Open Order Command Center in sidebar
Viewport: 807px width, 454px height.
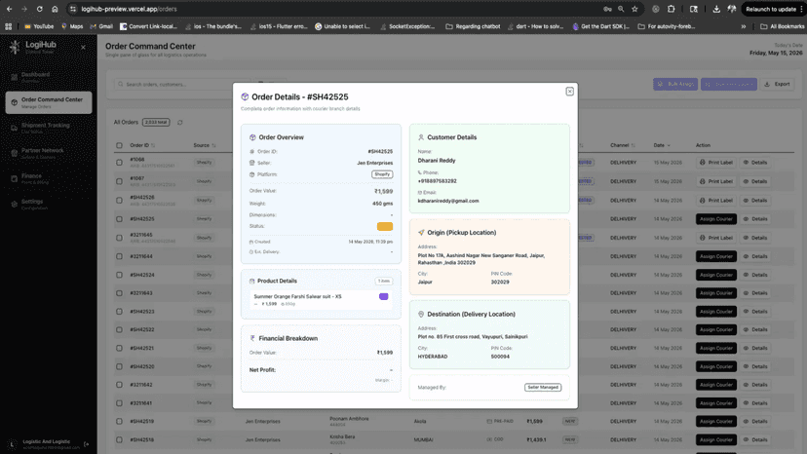point(49,102)
